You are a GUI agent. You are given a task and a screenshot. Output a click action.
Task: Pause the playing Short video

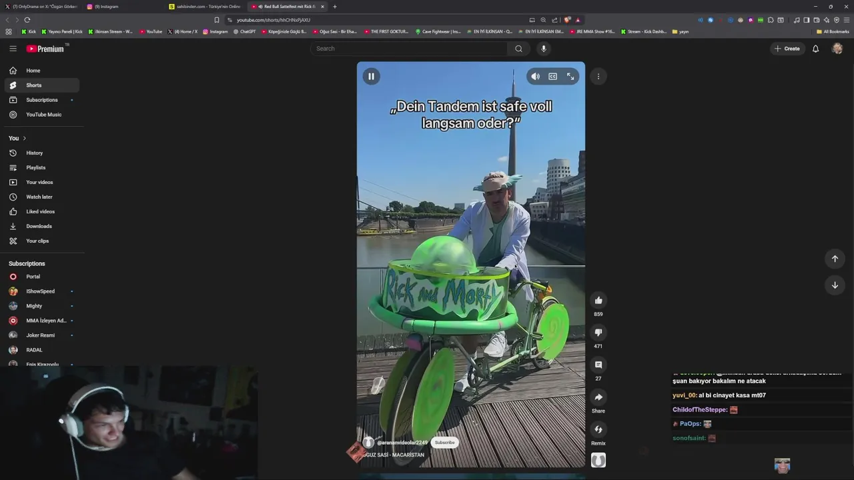click(371, 76)
